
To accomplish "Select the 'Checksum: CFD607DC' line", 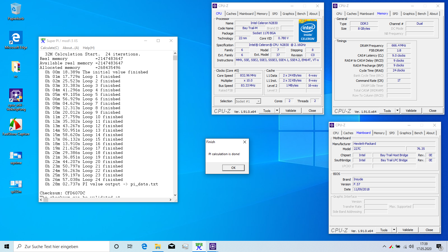I will click(x=62, y=193).
